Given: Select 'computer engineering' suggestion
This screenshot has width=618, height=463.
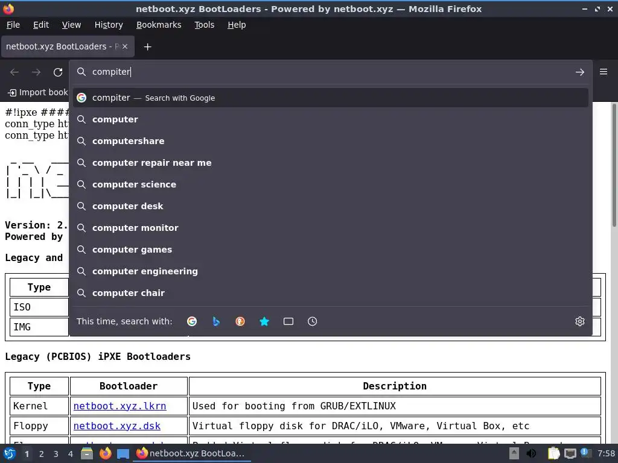Looking at the screenshot, I should point(330,271).
